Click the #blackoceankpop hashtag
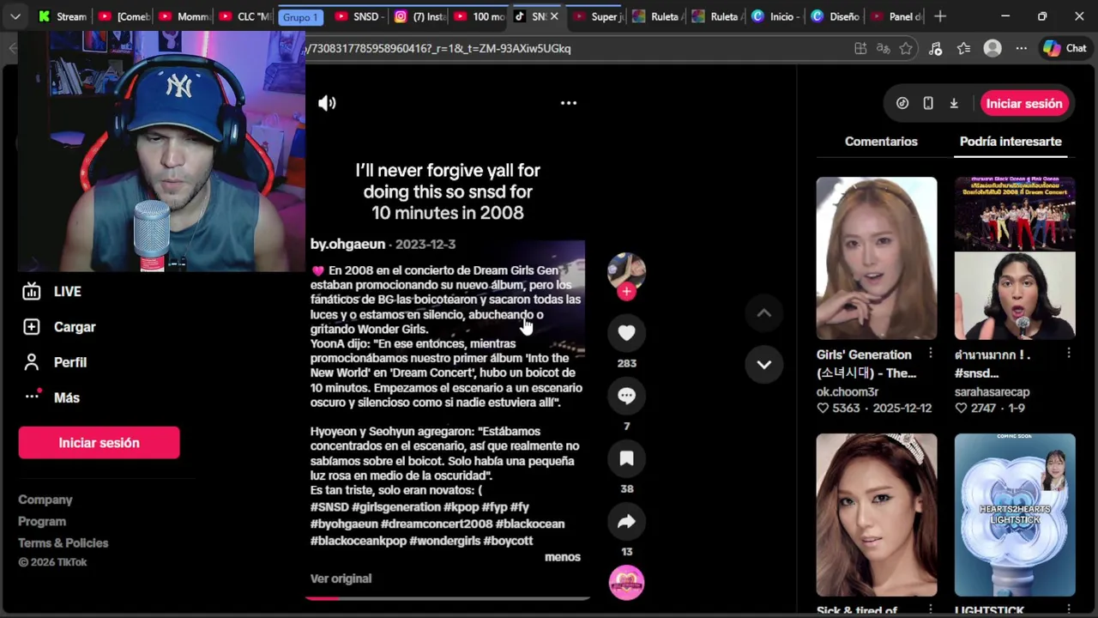This screenshot has height=618, width=1098. pyautogui.click(x=359, y=541)
